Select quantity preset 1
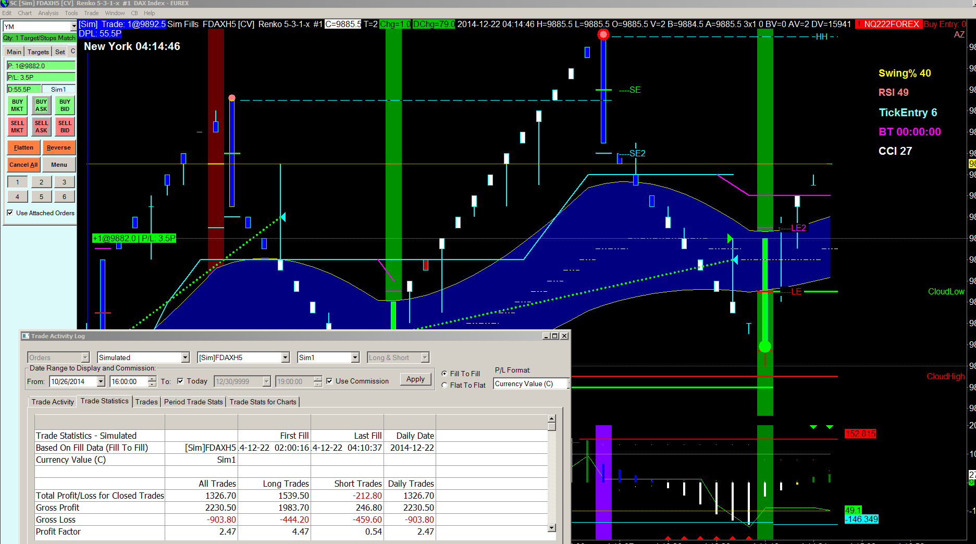The width and height of the screenshot is (976, 544). pyautogui.click(x=17, y=182)
